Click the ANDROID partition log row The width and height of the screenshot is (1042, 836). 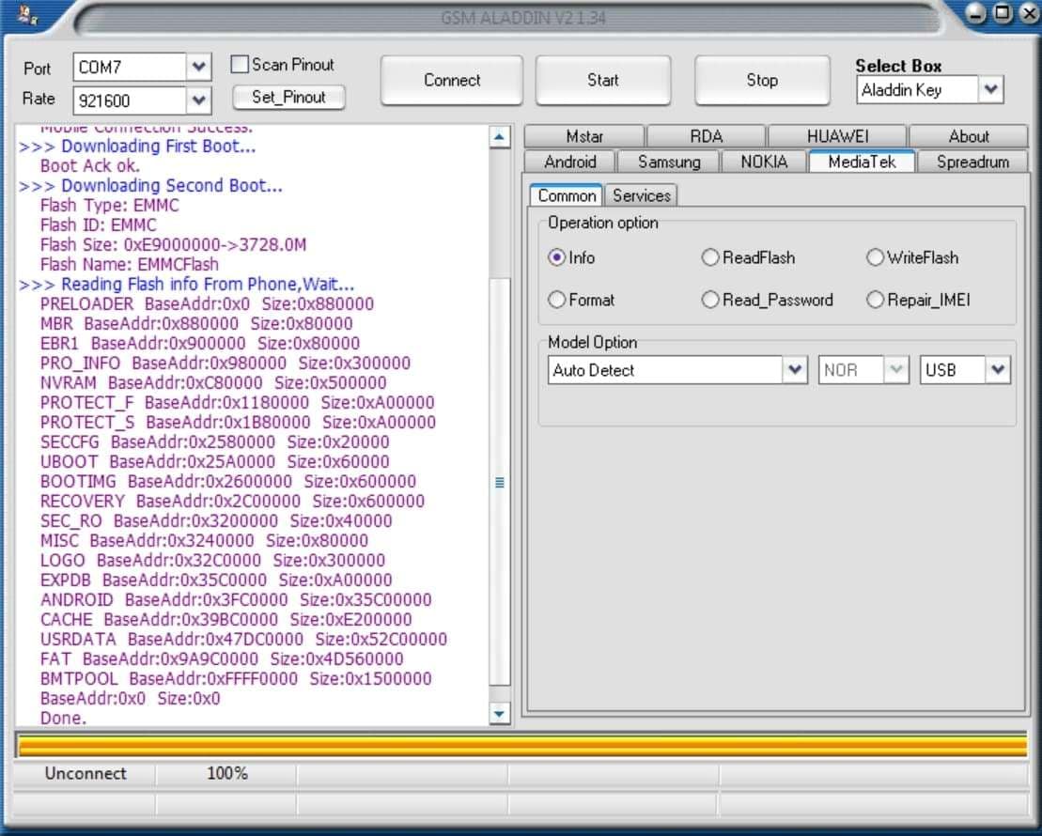pyautogui.click(x=235, y=599)
